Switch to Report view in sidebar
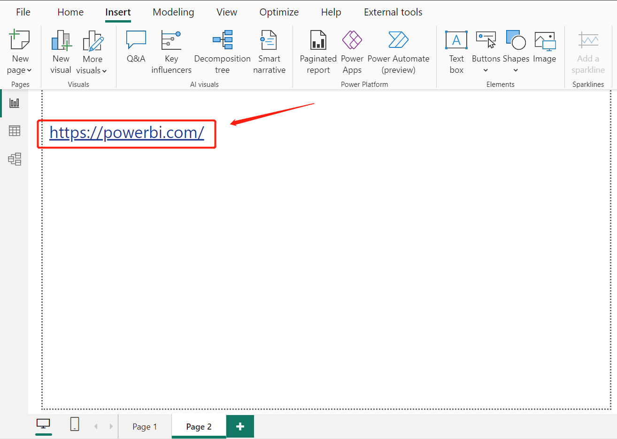Screen dimensions: 617x439 tap(15, 103)
